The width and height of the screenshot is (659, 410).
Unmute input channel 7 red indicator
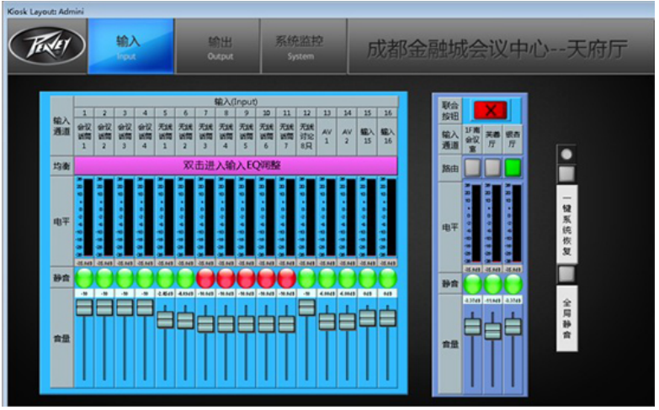(x=205, y=277)
